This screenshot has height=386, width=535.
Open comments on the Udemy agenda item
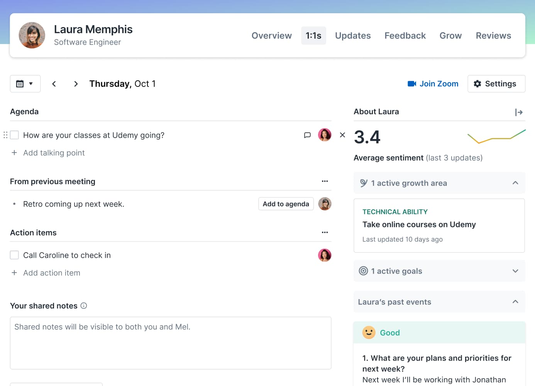[x=307, y=135]
